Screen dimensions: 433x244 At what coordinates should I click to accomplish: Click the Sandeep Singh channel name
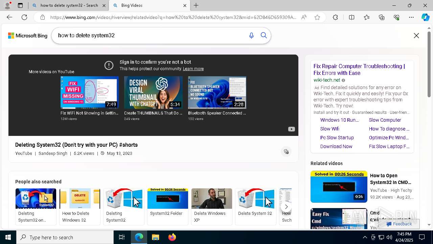click(53, 154)
